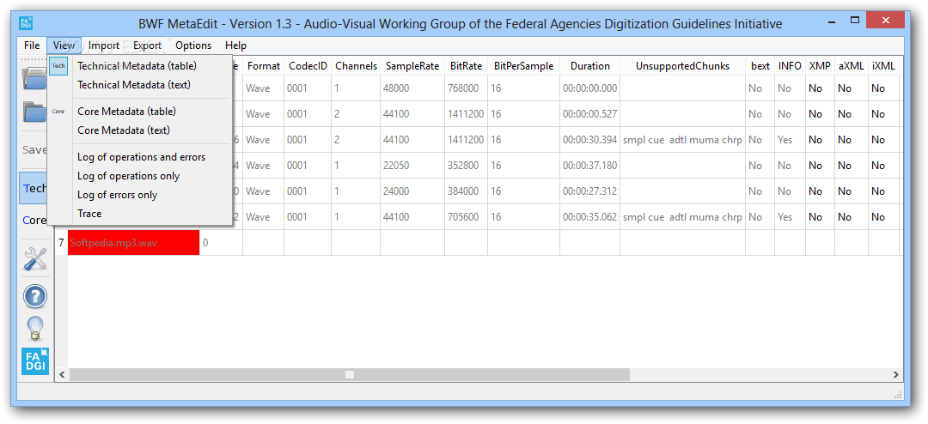This screenshot has height=424, width=928.
Task: Select Log of operations and errors
Action: (x=139, y=157)
